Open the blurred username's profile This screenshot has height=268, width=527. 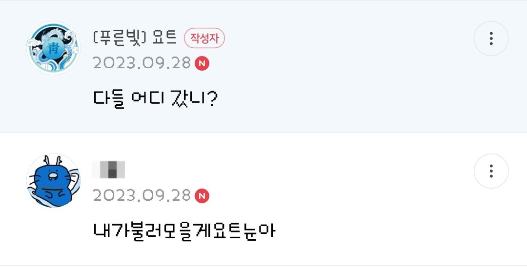click(x=109, y=170)
